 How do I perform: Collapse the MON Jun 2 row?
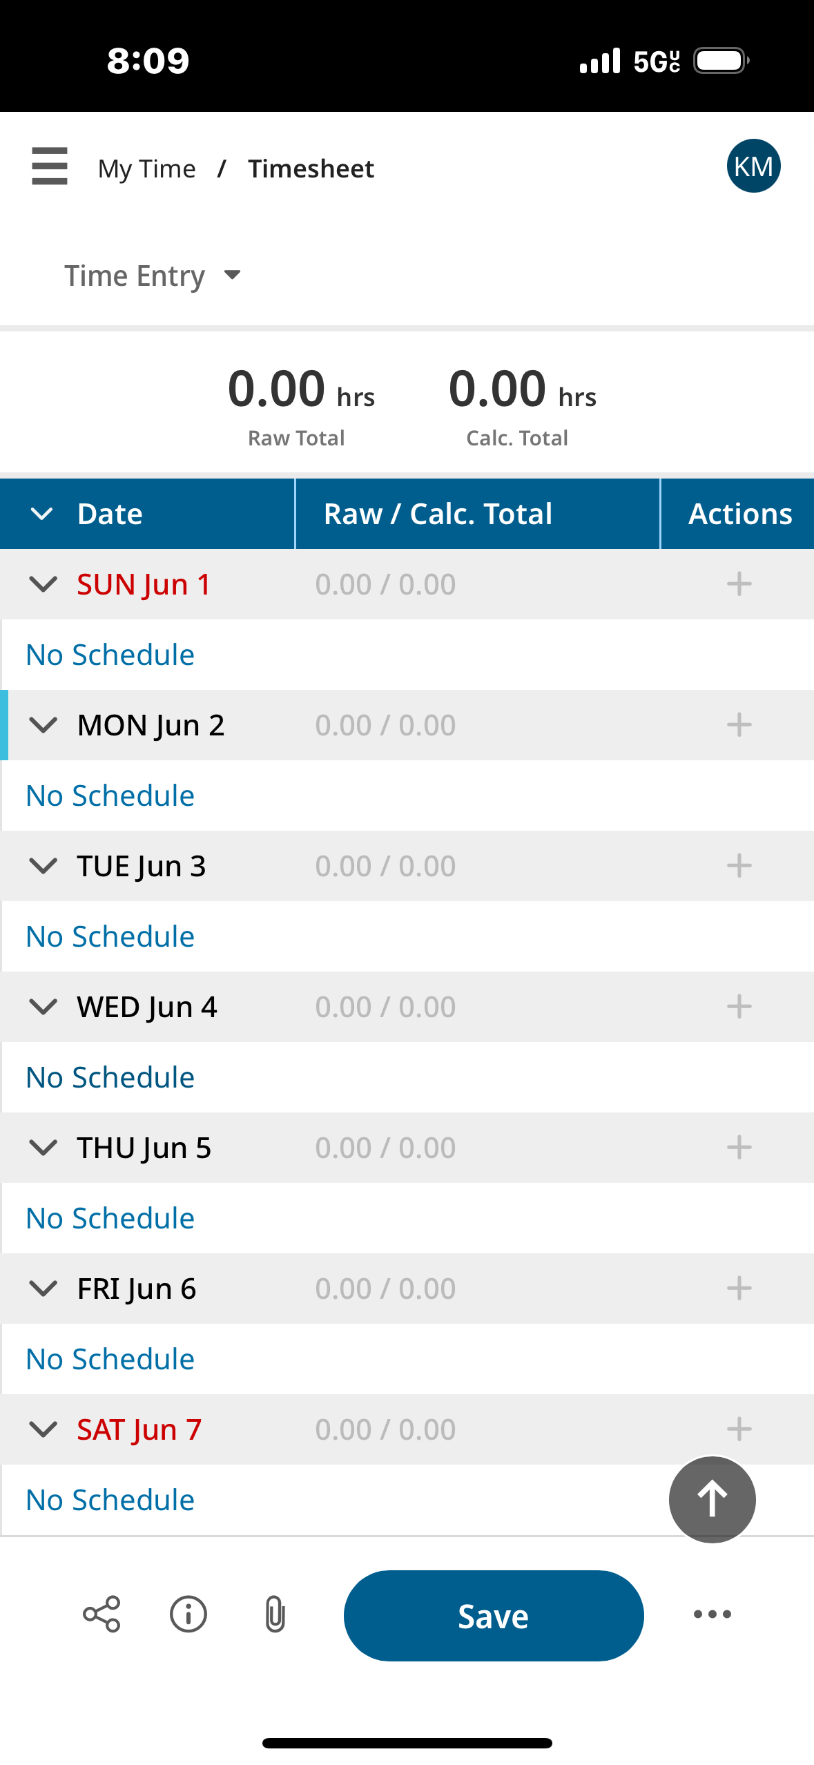[43, 725]
